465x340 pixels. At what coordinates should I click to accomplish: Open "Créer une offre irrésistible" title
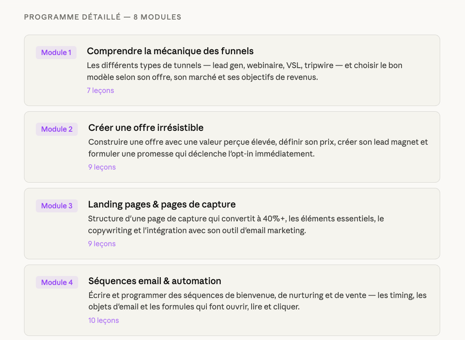point(146,128)
